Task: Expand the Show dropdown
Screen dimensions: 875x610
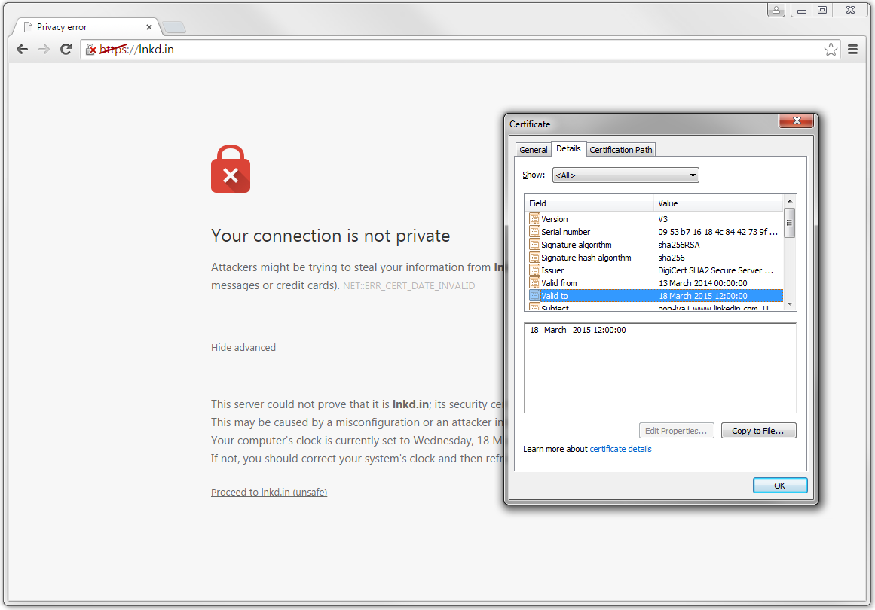Action: point(626,175)
